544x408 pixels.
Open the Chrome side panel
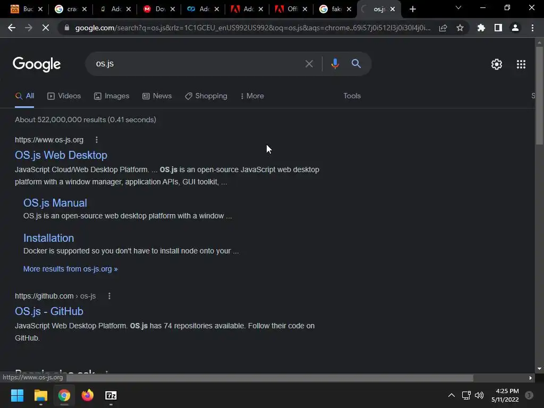click(498, 28)
